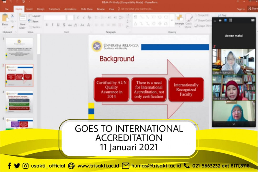The height and width of the screenshot is (172, 258).
Task: Switch to the Transitions tab
Action: [x=54, y=9]
